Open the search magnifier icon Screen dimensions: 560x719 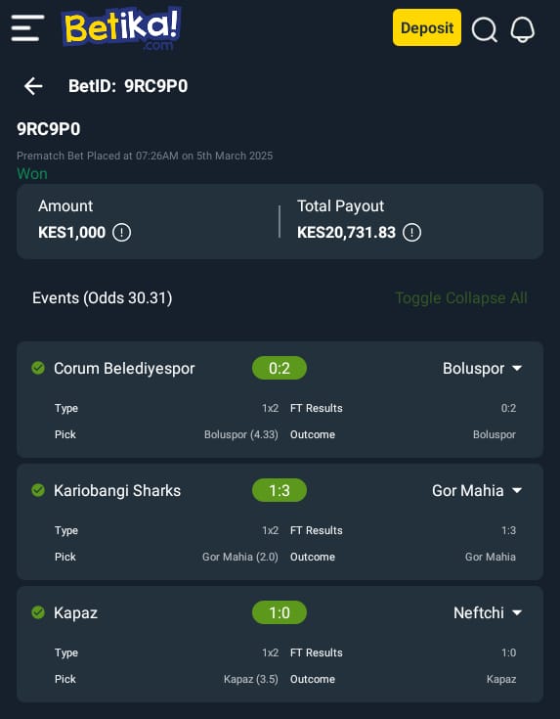coord(485,29)
